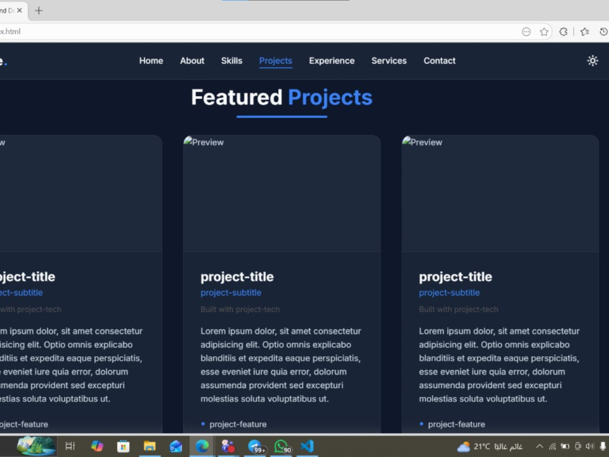This screenshot has width=609, height=457.
Task: Open the Wi-Fi network tray icon
Action: 552,447
